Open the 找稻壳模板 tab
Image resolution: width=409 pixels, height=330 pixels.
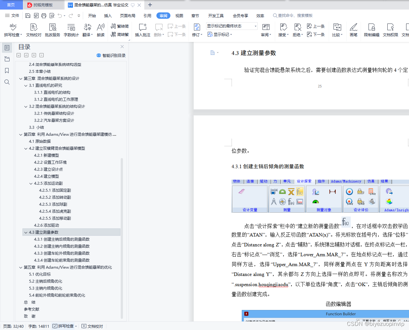(x=43, y=5)
